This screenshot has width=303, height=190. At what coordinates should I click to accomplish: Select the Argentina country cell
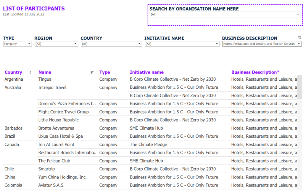coord(14,79)
